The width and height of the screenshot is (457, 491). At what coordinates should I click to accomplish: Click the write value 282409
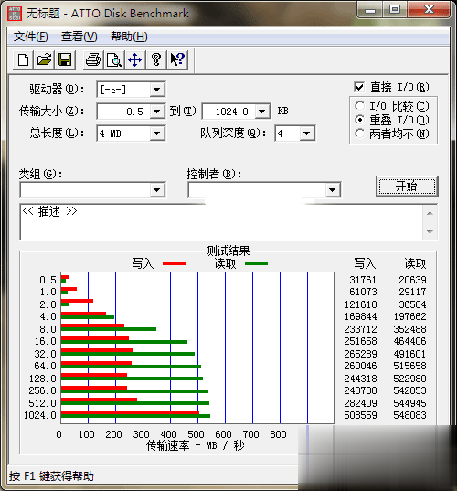pyautogui.click(x=360, y=403)
